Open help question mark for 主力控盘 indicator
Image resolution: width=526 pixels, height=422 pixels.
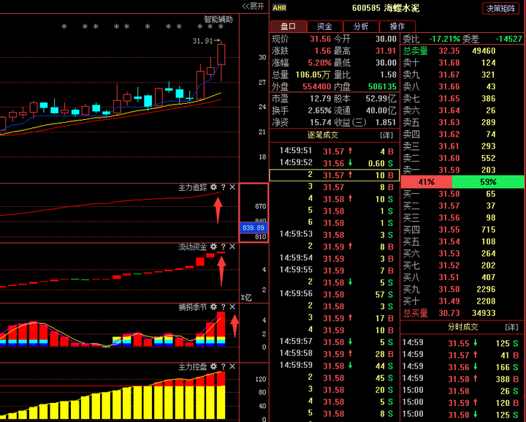[223, 366]
